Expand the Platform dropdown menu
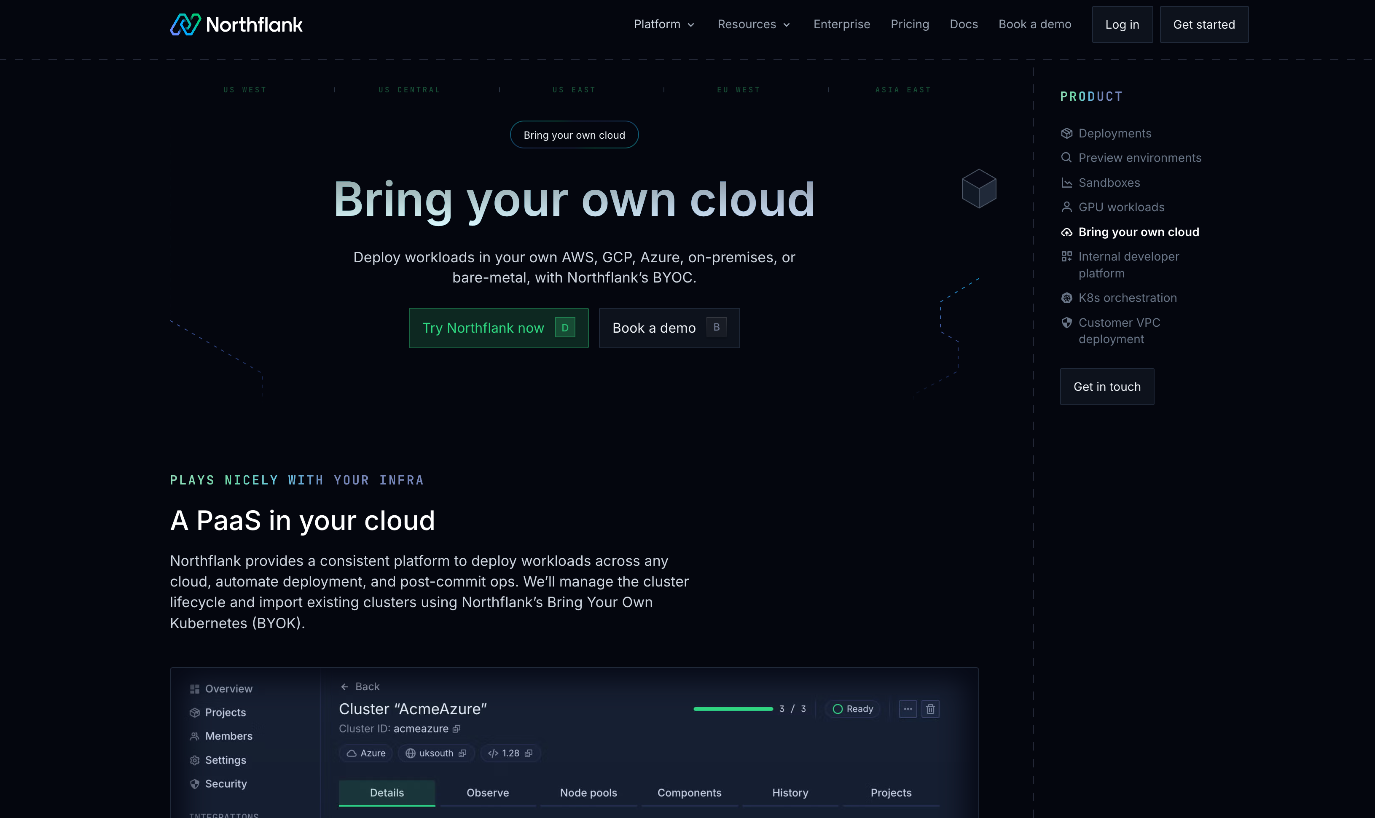 tap(664, 24)
